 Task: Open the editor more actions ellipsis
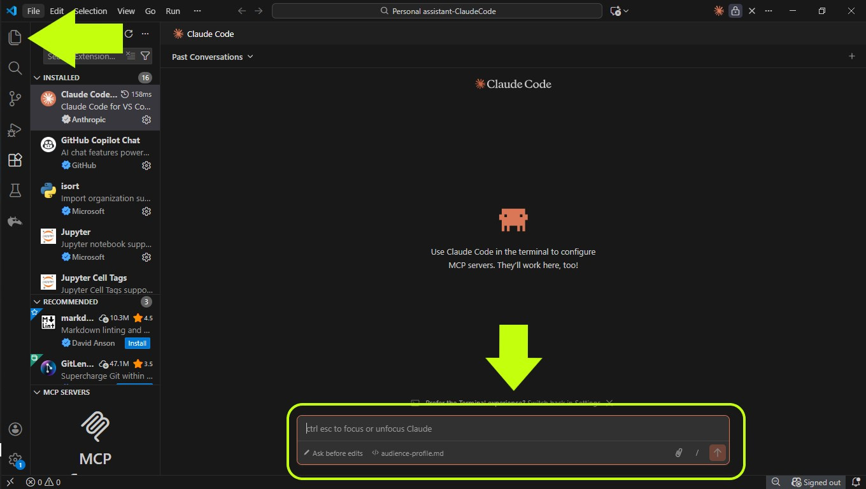769,11
